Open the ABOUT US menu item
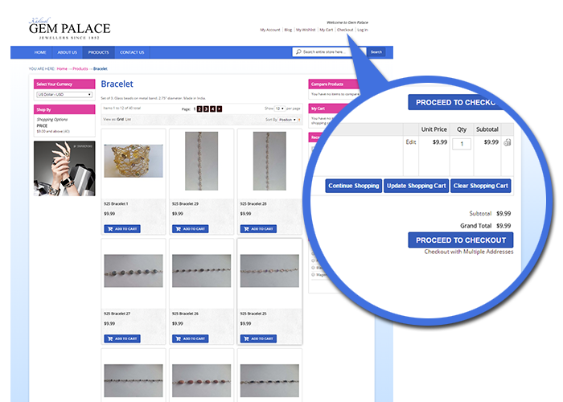This screenshot has height=402, width=563. [67, 52]
